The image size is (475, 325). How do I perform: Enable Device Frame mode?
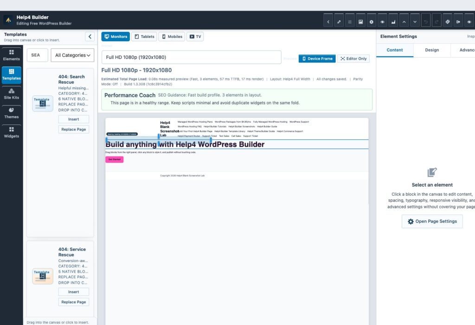[317, 59]
